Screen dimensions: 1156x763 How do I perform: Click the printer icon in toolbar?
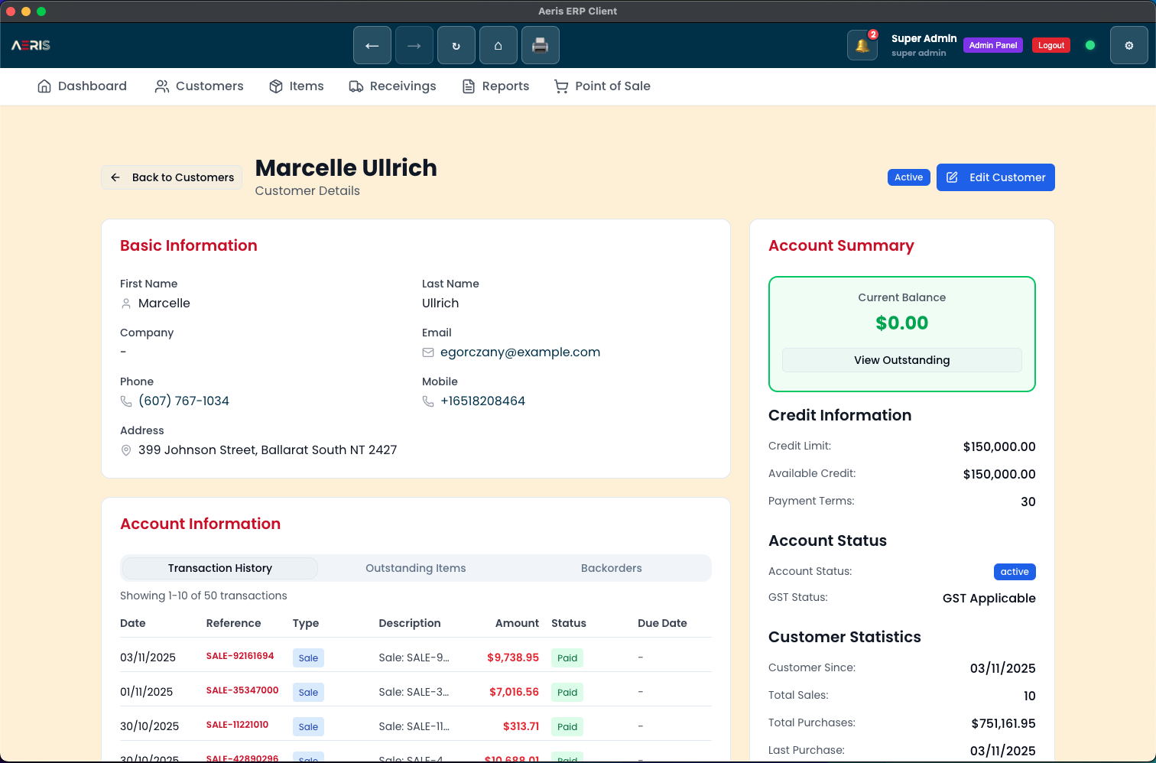click(541, 46)
